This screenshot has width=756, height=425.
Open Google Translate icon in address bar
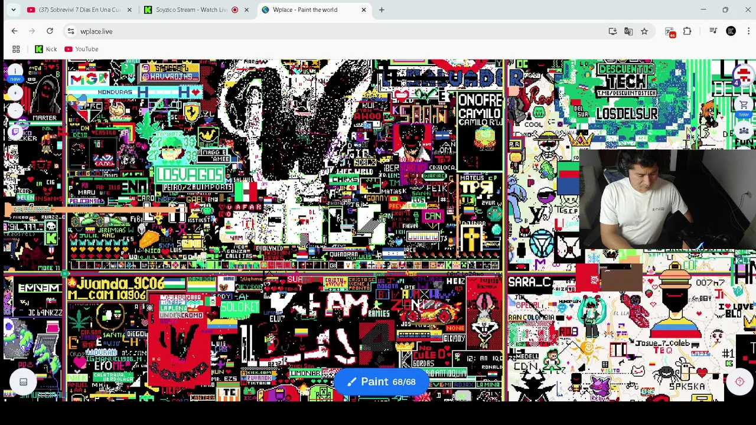click(628, 31)
